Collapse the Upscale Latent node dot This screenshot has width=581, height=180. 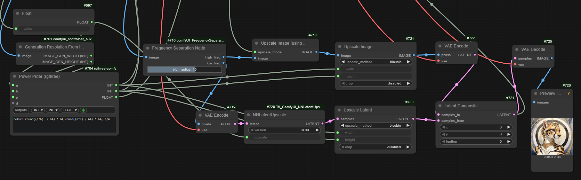[x=339, y=110]
